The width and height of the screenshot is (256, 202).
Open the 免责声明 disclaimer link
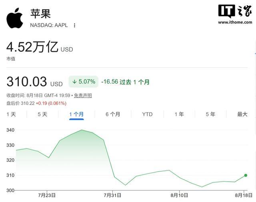[83, 96]
